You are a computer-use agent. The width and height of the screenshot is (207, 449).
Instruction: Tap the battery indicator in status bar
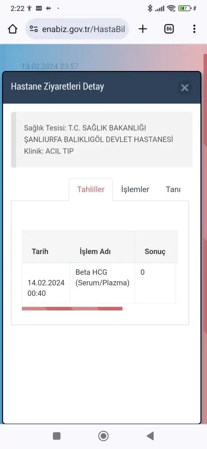coord(185,9)
